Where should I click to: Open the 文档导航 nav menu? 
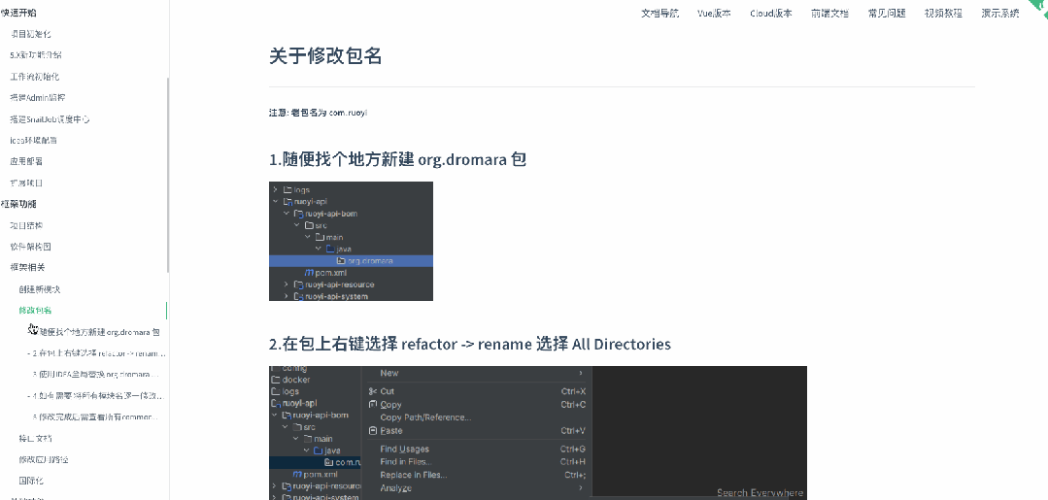point(659,14)
